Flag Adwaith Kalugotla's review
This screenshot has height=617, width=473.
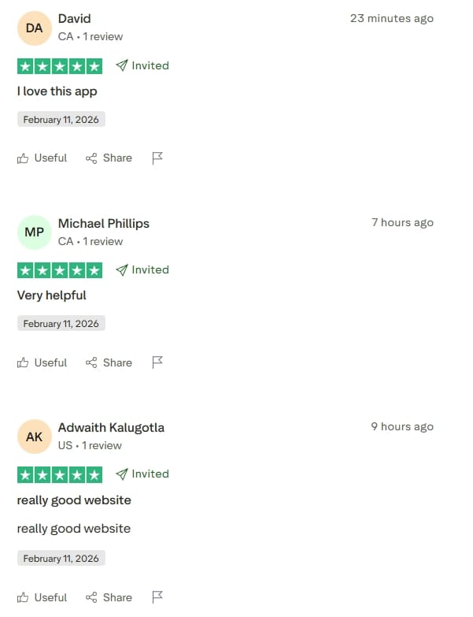pyautogui.click(x=157, y=597)
